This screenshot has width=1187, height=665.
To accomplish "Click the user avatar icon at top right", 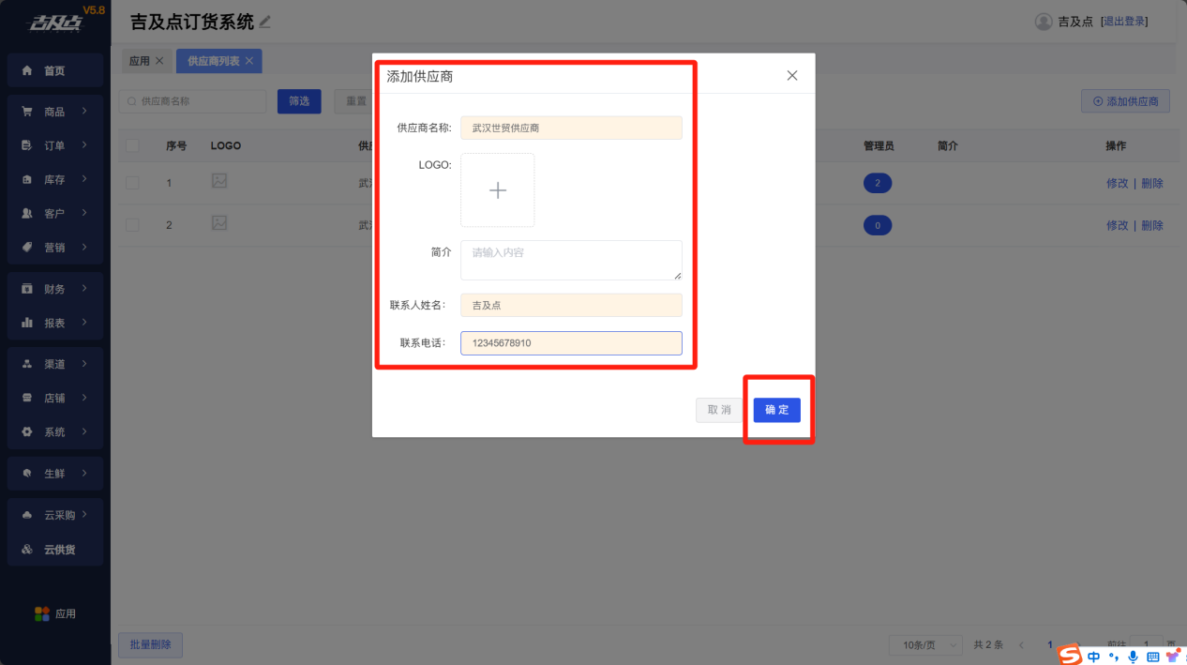I will click(x=1044, y=22).
